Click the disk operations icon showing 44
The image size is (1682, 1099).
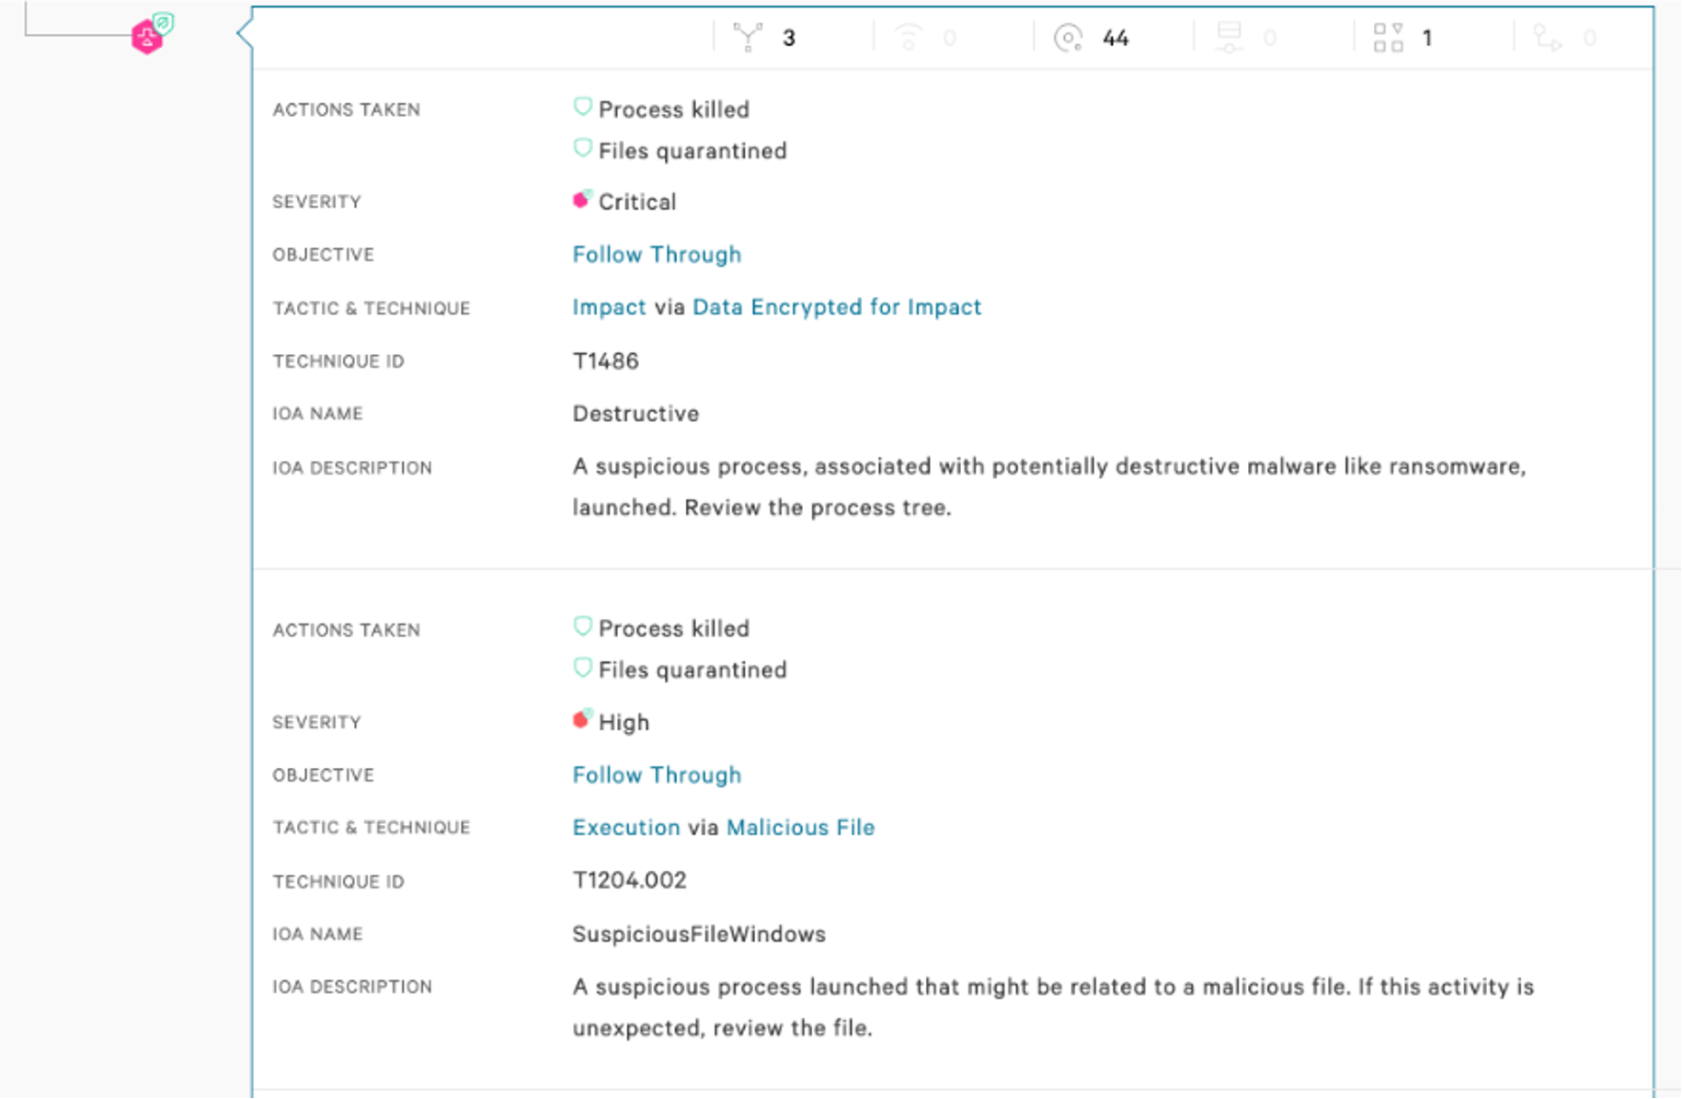tap(1068, 38)
